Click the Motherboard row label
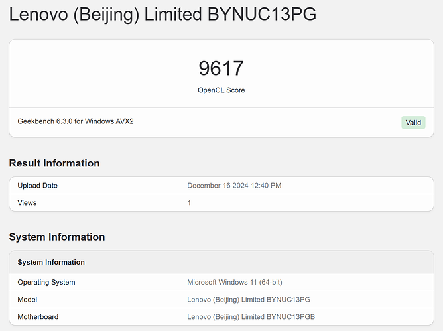 coord(40,317)
